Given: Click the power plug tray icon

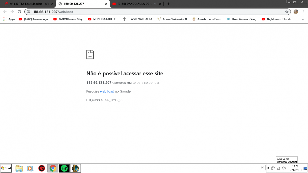Looking at the screenshot, I should pyautogui.click(x=273, y=168).
